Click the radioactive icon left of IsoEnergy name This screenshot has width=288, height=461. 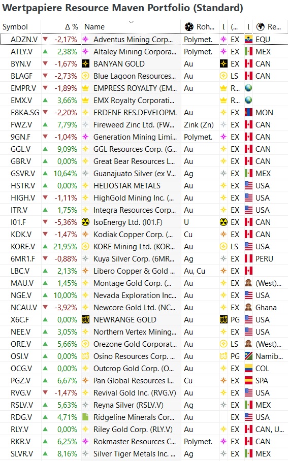(85, 222)
